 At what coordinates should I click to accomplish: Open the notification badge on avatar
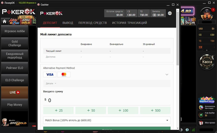pyautogui.click(x=213, y=10)
